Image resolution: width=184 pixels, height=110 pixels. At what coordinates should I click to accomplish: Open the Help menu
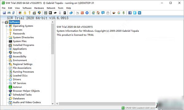68,8
